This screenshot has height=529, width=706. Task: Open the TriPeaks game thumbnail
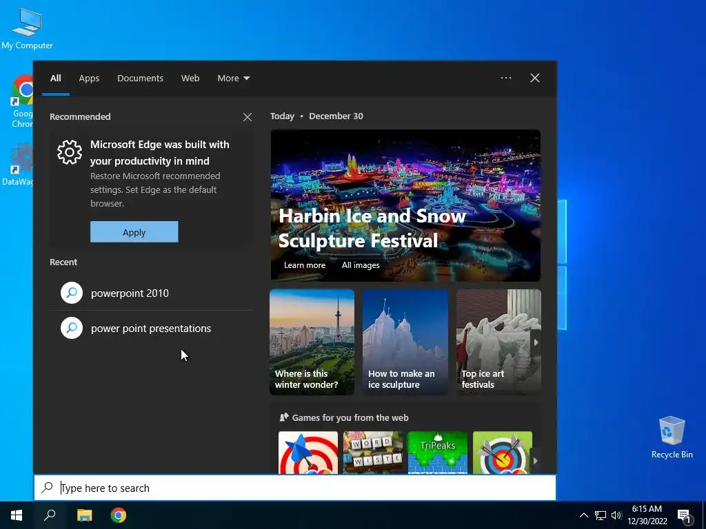(438, 453)
